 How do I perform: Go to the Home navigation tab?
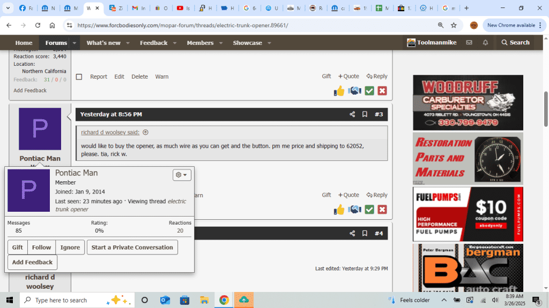coord(24,43)
